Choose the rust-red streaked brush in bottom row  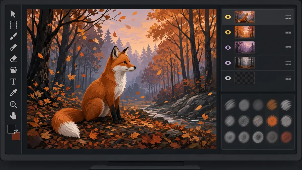click(286, 137)
